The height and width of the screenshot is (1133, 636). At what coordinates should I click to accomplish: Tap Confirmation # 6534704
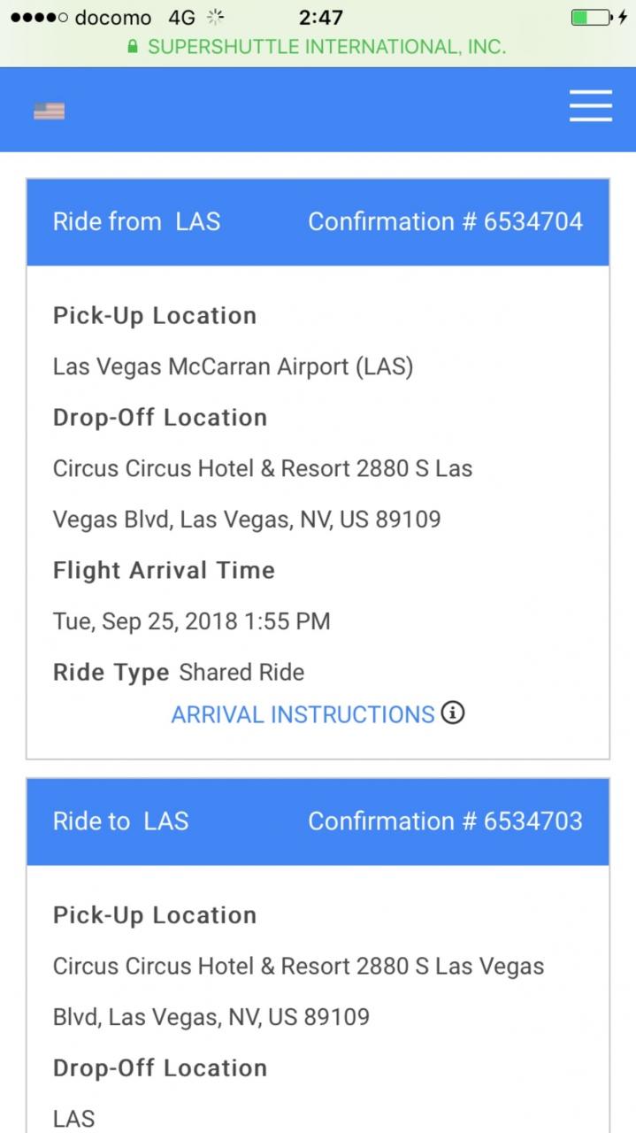pos(445,221)
